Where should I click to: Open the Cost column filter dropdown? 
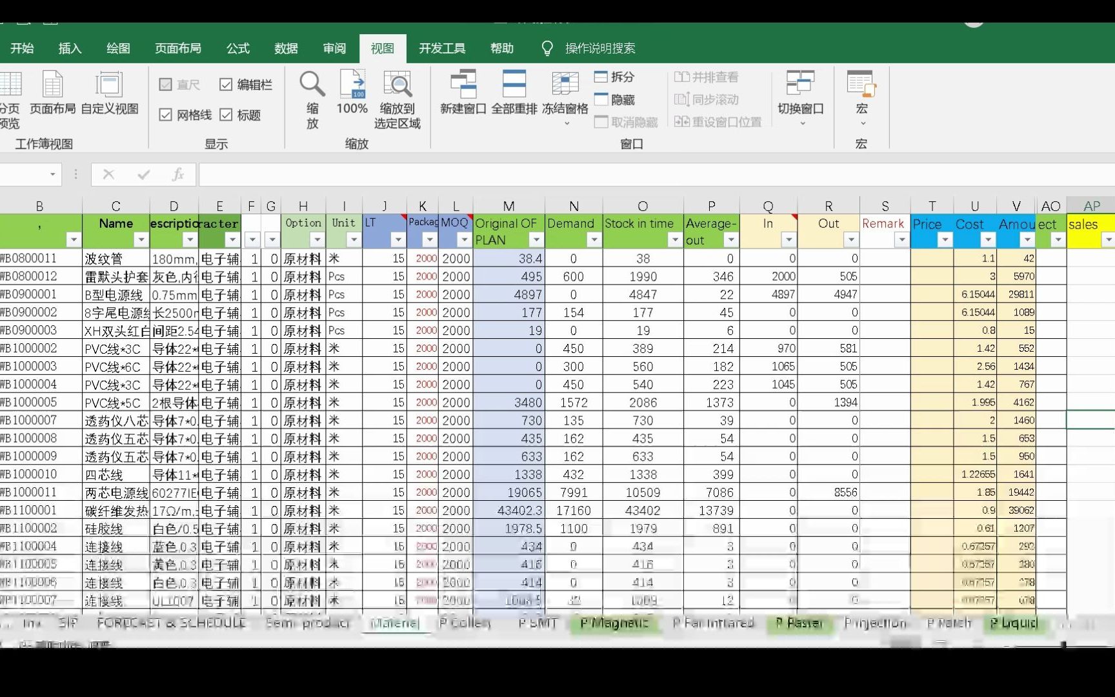[988, 239]
